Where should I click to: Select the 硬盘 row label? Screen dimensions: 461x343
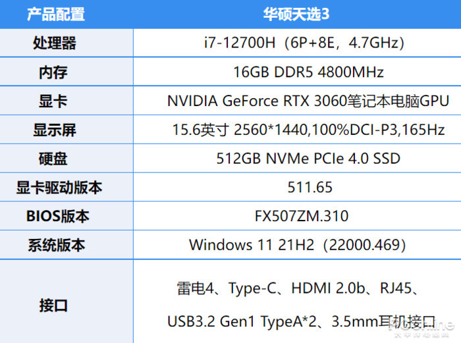click(x=55, y=159)
